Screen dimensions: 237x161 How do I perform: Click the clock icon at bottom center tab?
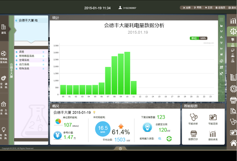[x=120, y=148]
